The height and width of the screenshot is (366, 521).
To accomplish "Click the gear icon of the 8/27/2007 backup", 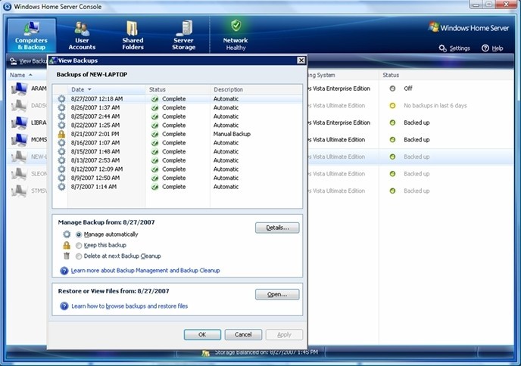I will [x=61, y=99].
